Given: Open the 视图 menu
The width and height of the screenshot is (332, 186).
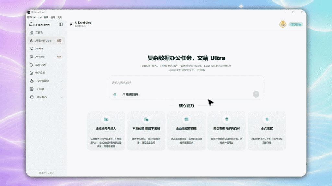Looking at the screenshot, I should [53, 17].
